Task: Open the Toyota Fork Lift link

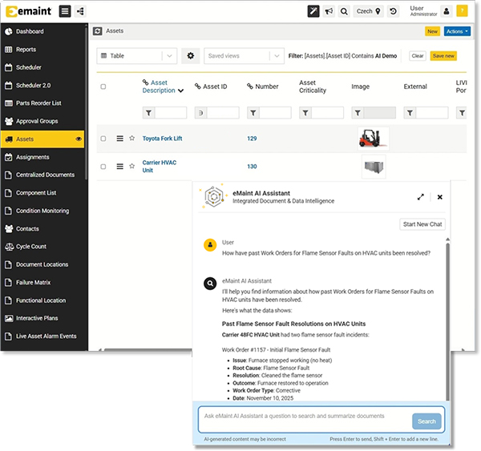Action: pyautogui.click(x=162, y=139)
